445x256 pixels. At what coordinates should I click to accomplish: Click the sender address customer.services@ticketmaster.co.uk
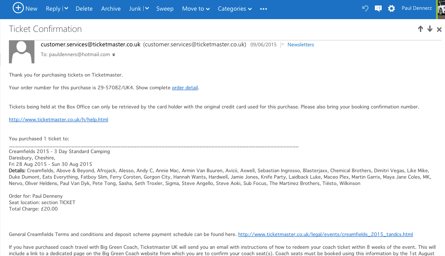(91, 44)
